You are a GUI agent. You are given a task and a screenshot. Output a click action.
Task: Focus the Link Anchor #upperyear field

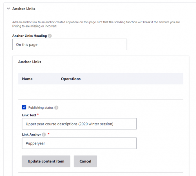(x=79, y=143)
